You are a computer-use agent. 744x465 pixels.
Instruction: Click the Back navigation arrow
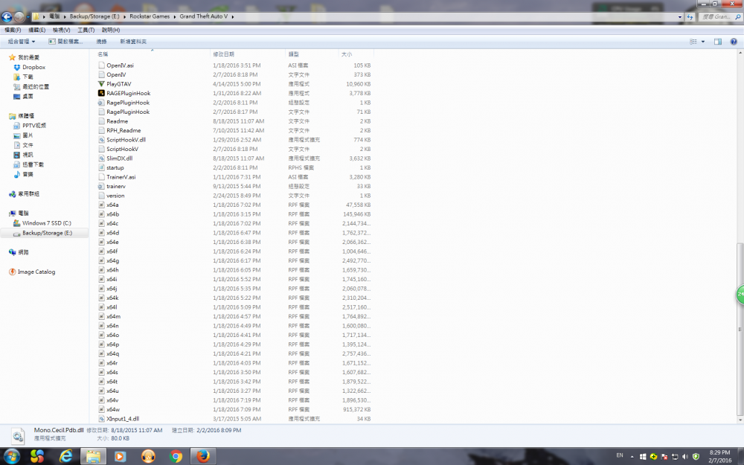coord(7,17)
